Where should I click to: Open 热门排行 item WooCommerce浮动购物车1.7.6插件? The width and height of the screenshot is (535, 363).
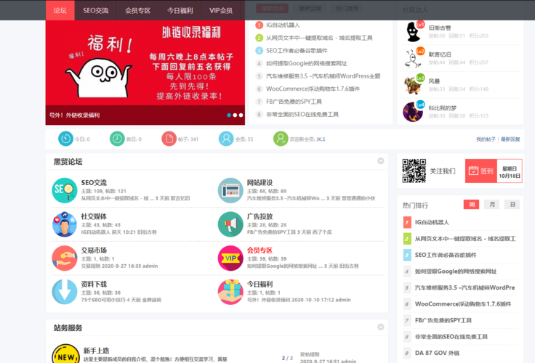(x=463, y=304)
